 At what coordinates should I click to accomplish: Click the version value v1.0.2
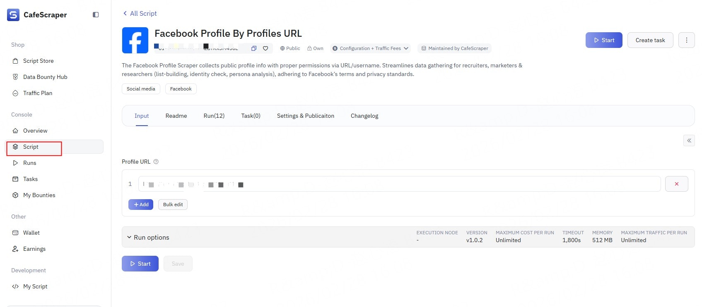(475, 240)
